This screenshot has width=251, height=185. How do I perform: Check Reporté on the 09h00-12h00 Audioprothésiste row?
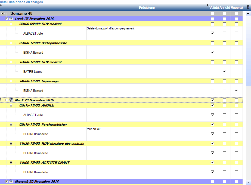click(x=236, y=43)
